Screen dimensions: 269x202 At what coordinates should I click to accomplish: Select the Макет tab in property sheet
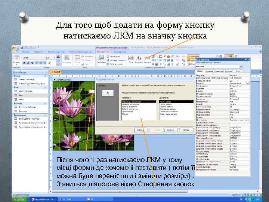point(200,71)
